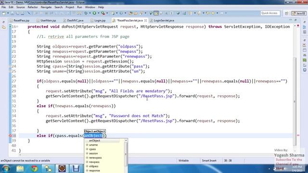Click the blue floppy-like taskbar application icon
This screenshot has height=173, width=308.
(x=76, y=169)
